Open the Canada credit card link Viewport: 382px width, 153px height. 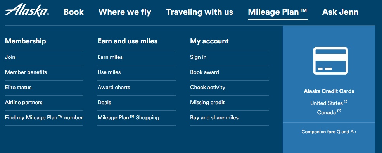tap(328, 112)
